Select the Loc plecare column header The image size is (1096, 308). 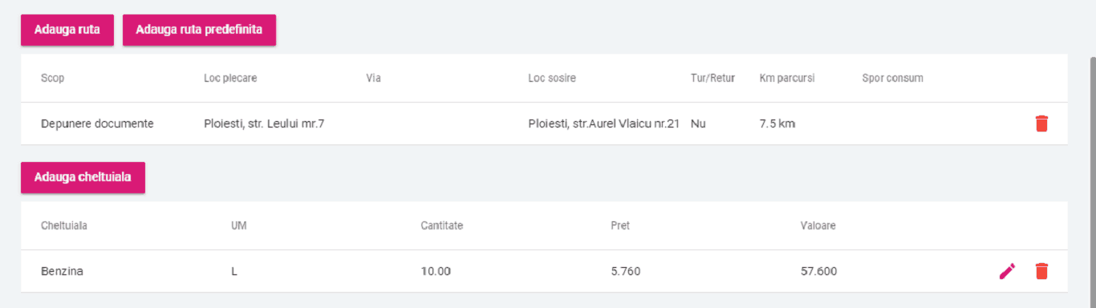(230, 79)
